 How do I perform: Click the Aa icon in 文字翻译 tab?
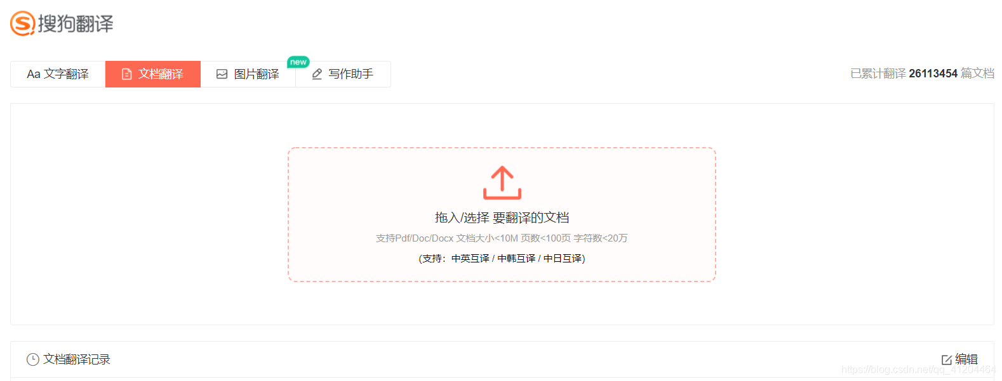pyautogui.click(x=34, y=74)
